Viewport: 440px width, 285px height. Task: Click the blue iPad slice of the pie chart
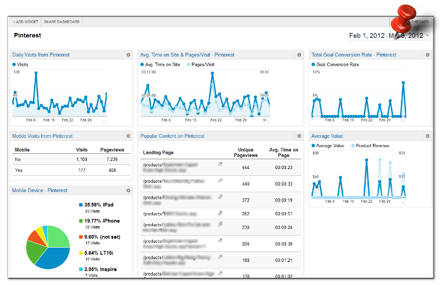coord(54,259)
